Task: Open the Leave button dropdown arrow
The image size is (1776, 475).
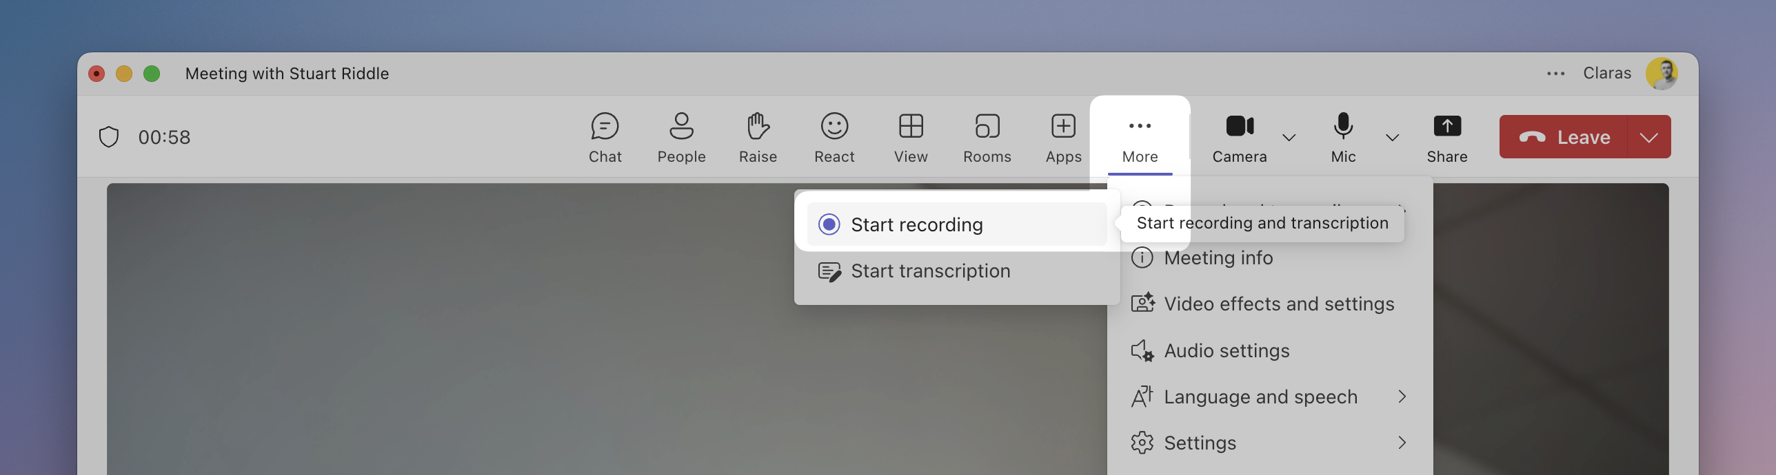Action: coord(1649,137)
